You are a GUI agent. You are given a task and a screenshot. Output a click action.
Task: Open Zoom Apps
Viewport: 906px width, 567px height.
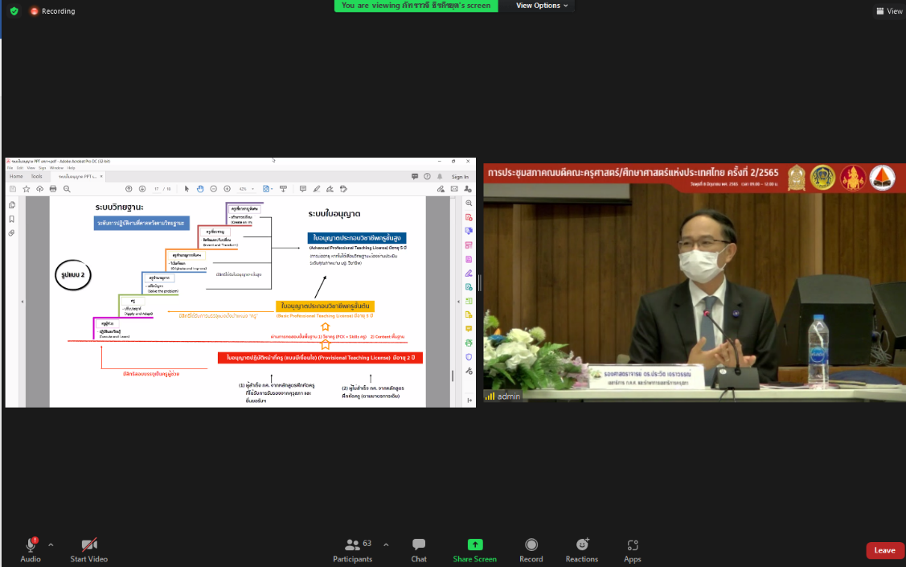632,549
